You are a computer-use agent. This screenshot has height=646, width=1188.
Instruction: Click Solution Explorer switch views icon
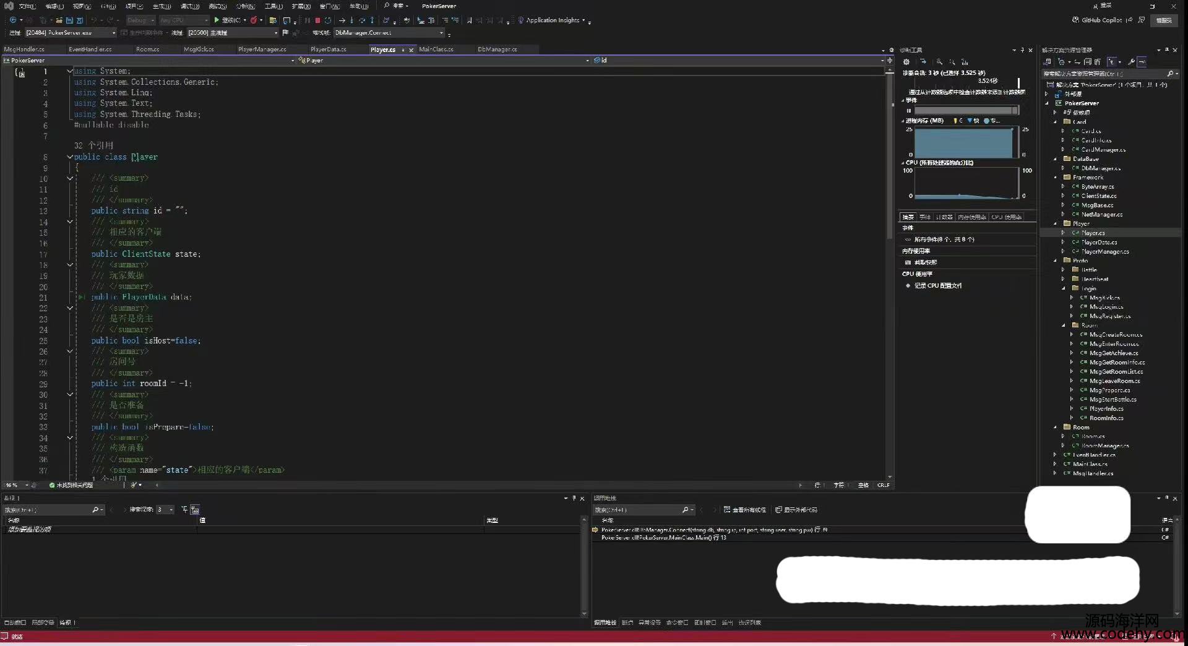pyautogui.click(x=1047, y=62)
